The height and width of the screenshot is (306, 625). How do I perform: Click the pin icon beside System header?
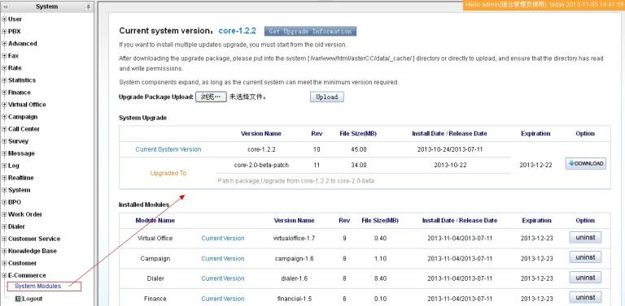(88, 6)
